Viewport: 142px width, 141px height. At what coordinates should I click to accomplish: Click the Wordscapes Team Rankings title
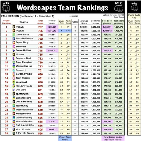(63, 8)
